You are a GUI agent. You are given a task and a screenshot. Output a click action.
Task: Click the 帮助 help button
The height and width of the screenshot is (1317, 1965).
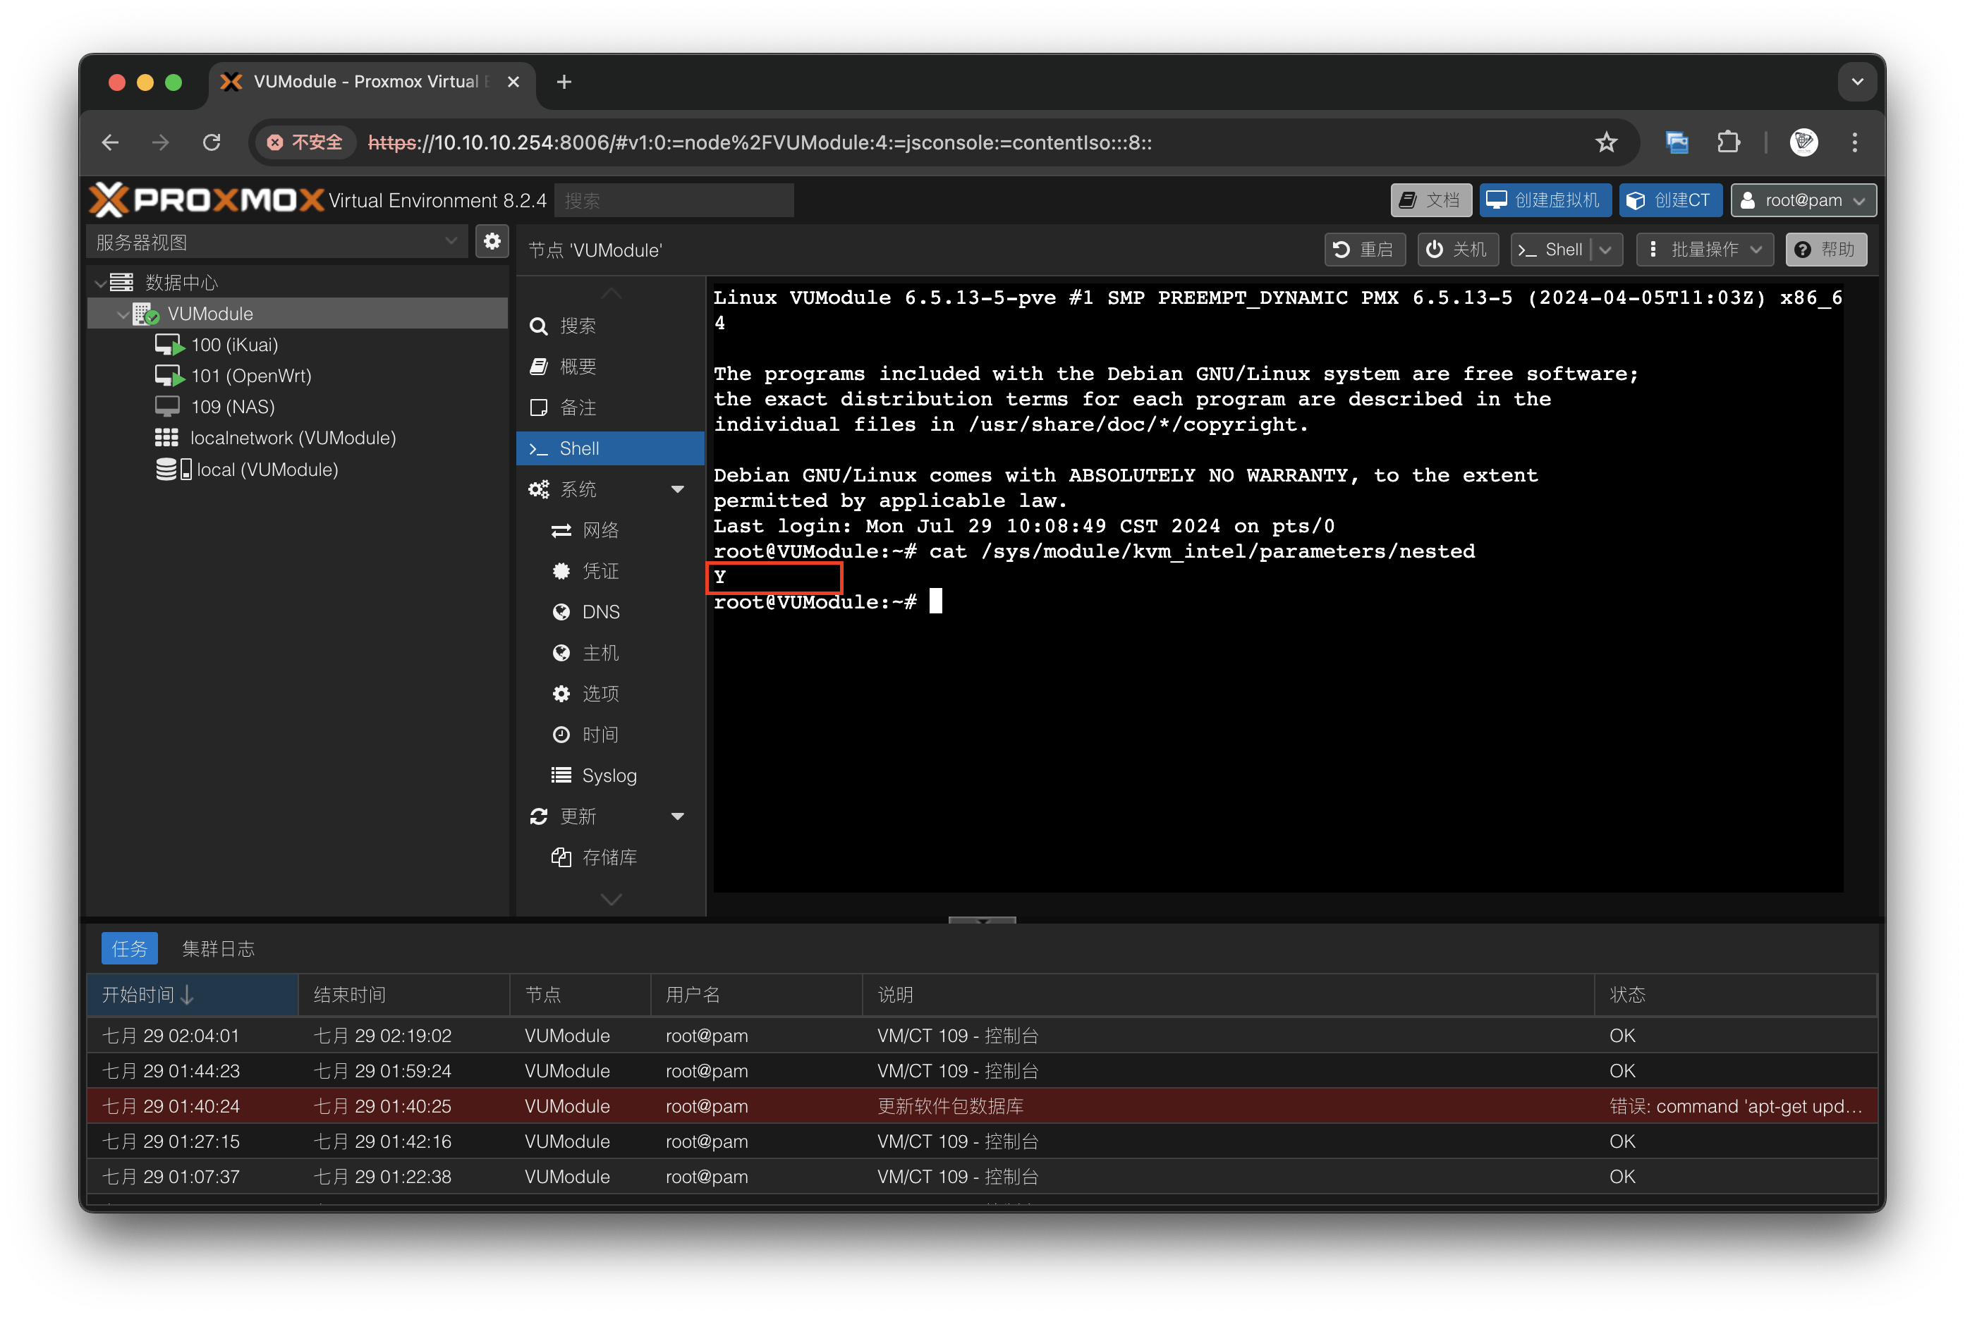1825,250
